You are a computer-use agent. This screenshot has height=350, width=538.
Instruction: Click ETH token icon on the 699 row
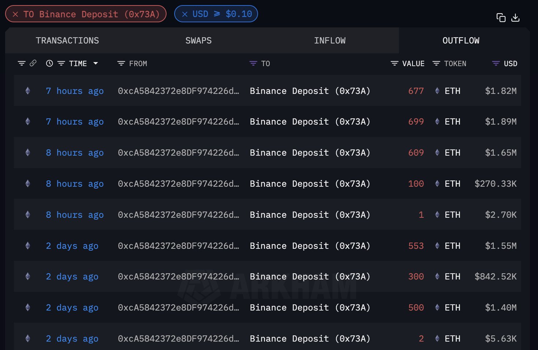437,121
